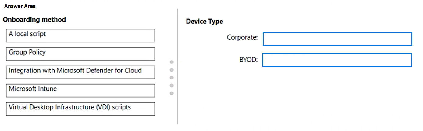The width and height of the screenshot is (423, 131).
Task: Select the Microsoft Intune option
Action: (80, 90)
